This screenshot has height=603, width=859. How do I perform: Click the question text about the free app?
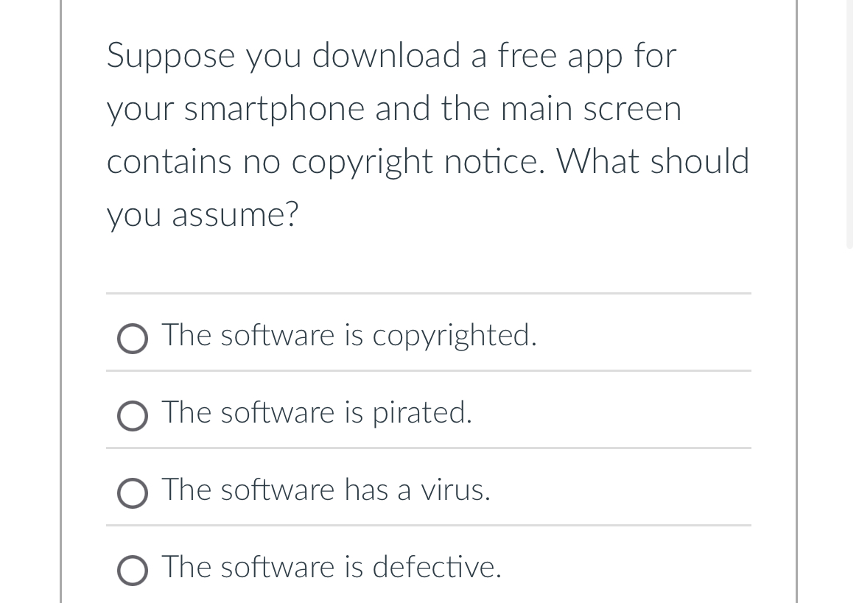tap(427, 133)
